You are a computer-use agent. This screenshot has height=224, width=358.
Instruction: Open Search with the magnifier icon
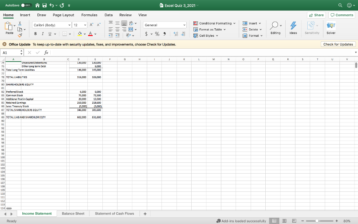(x=340, y=5)
